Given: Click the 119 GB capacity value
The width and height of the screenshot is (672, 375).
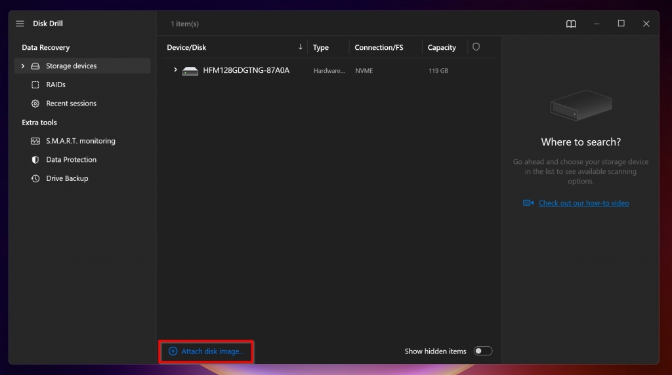Looking at the screenshot, I should 438,71.
